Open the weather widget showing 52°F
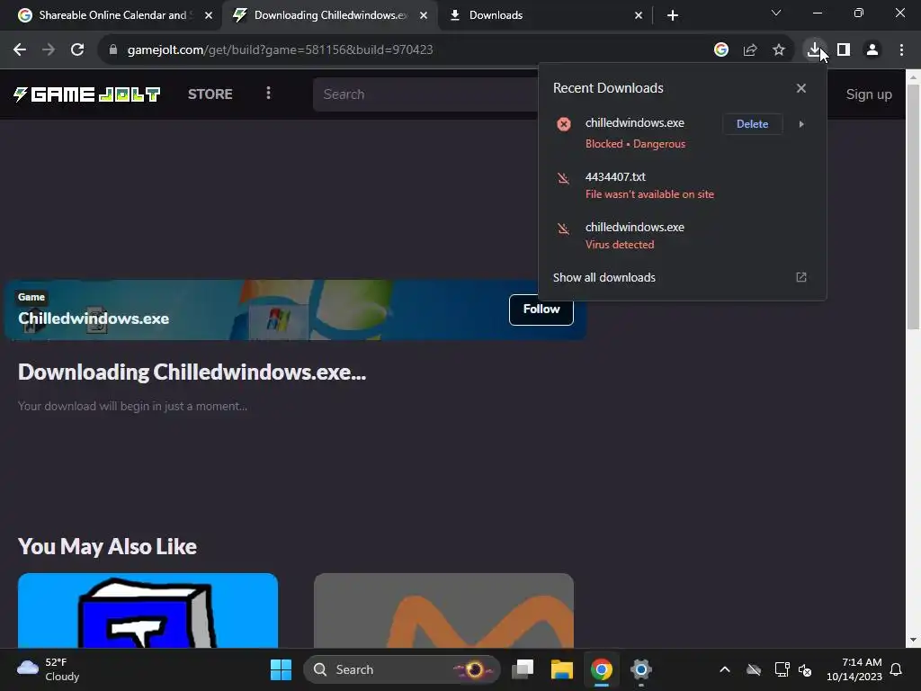921x691 pixels. coord(49,669)
